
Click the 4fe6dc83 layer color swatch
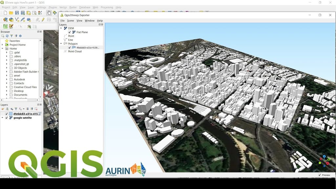point(10,114)
